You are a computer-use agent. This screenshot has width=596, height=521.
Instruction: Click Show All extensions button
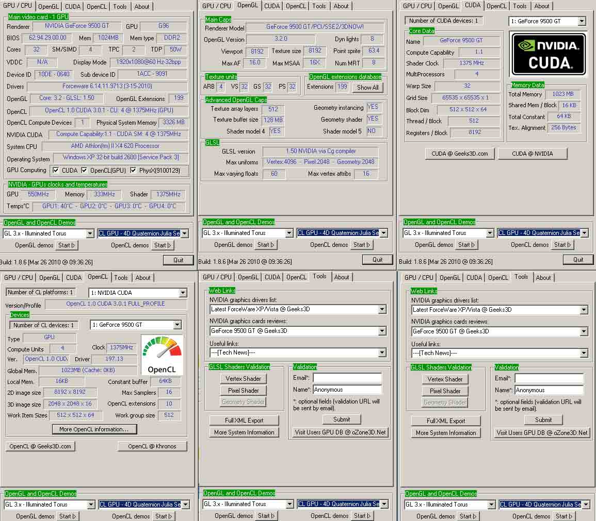pos(367,88)
